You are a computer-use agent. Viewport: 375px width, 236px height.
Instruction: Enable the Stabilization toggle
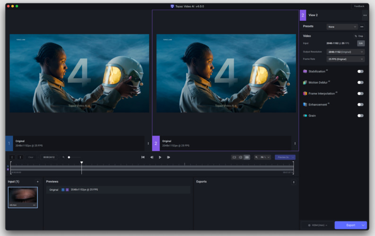pyautogui.click(x=360, y=71)
